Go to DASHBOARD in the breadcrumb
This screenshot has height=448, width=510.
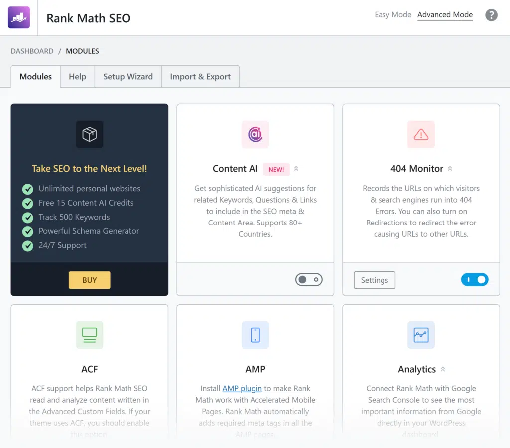32,51
